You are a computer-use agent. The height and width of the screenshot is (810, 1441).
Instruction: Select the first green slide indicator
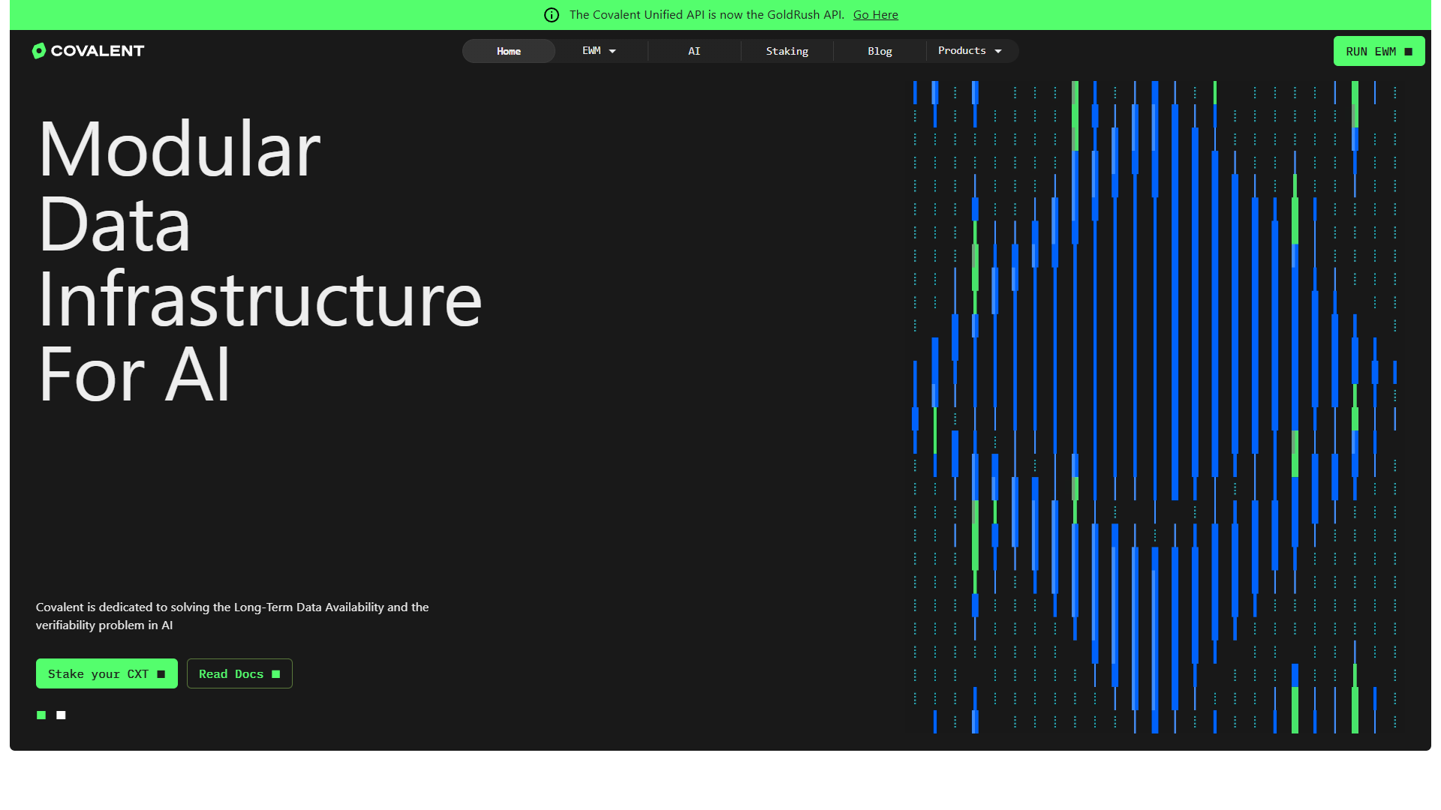point(41,715)
